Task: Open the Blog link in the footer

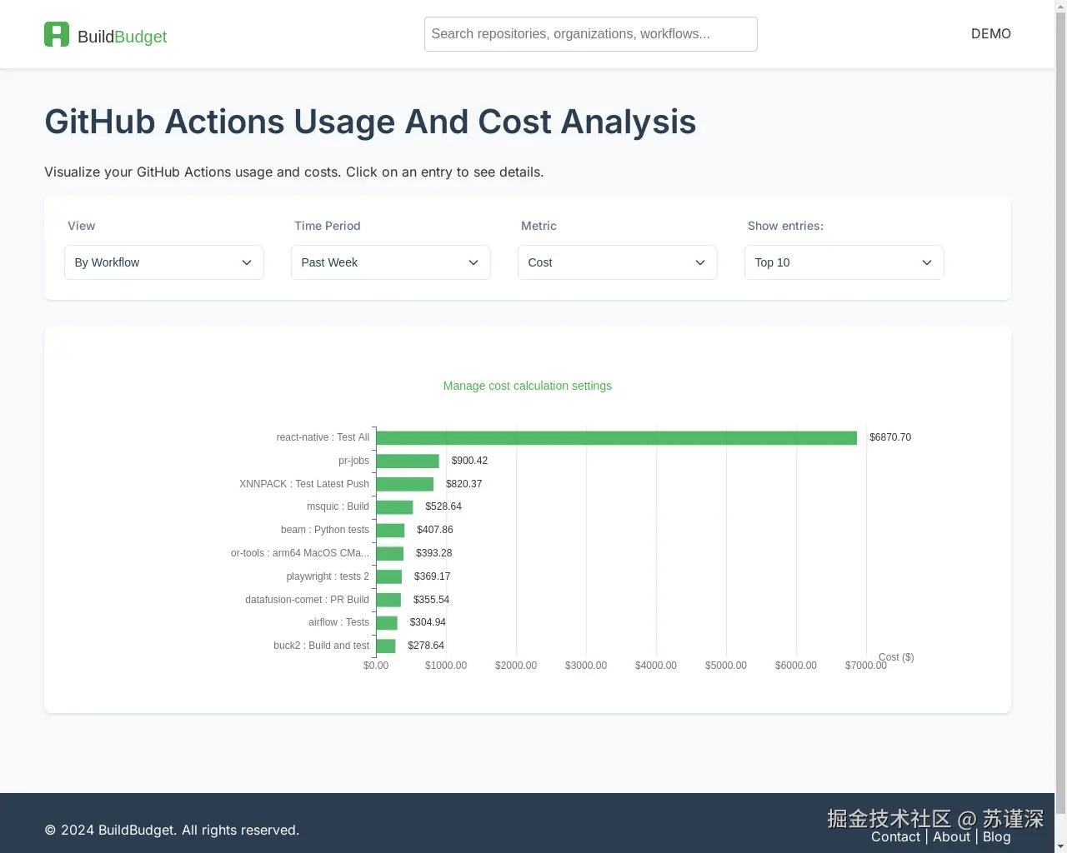Action: pyautogui.click(x=996, y=836)
